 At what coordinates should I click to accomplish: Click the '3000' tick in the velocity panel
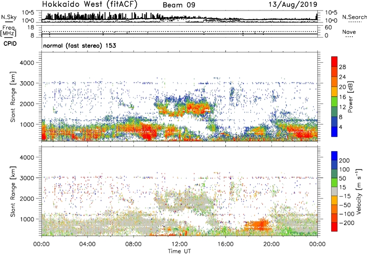[27, 178]
